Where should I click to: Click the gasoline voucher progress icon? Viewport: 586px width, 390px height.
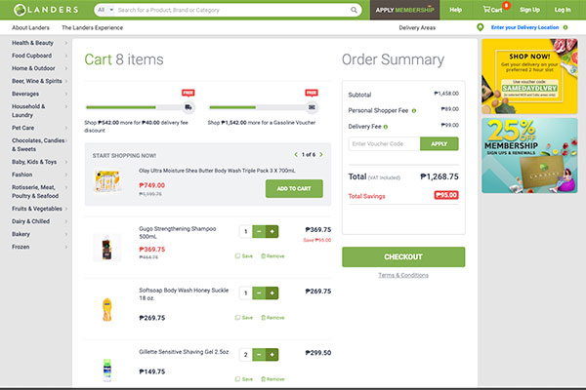(312, 107)
